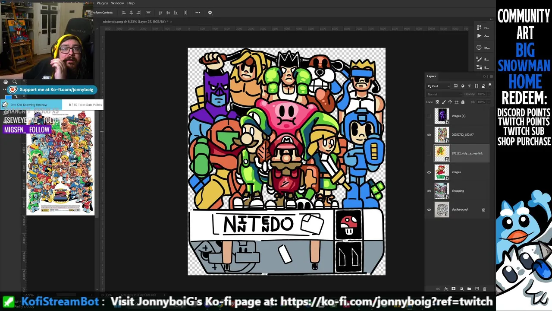Image resolution: width=552 pixels, height=311 pixels.
Task: Click the Ko-fi support link banner
Action: tap(52, 89)
